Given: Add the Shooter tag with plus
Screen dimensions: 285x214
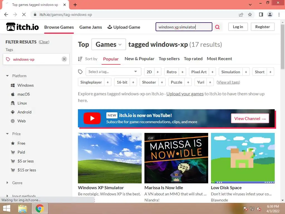Looking at the screenshot, I should point(162,82).
